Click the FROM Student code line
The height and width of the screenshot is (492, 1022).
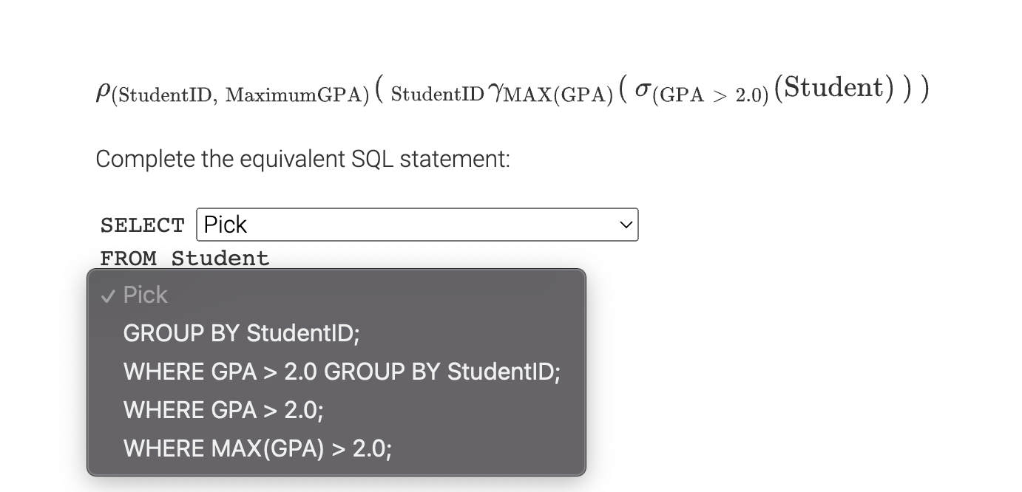[x=184, y=258]
